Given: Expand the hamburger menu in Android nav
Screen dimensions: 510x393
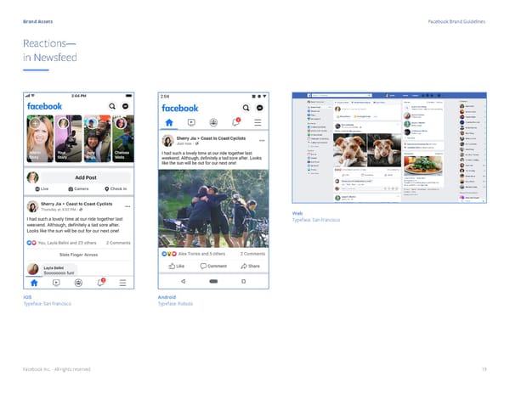Looking at the screenshot, I should pos(259,122).
